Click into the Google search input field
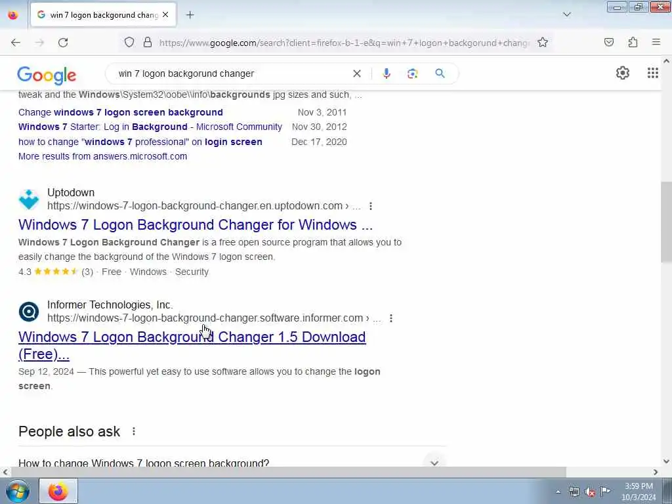 pos(232,73)
